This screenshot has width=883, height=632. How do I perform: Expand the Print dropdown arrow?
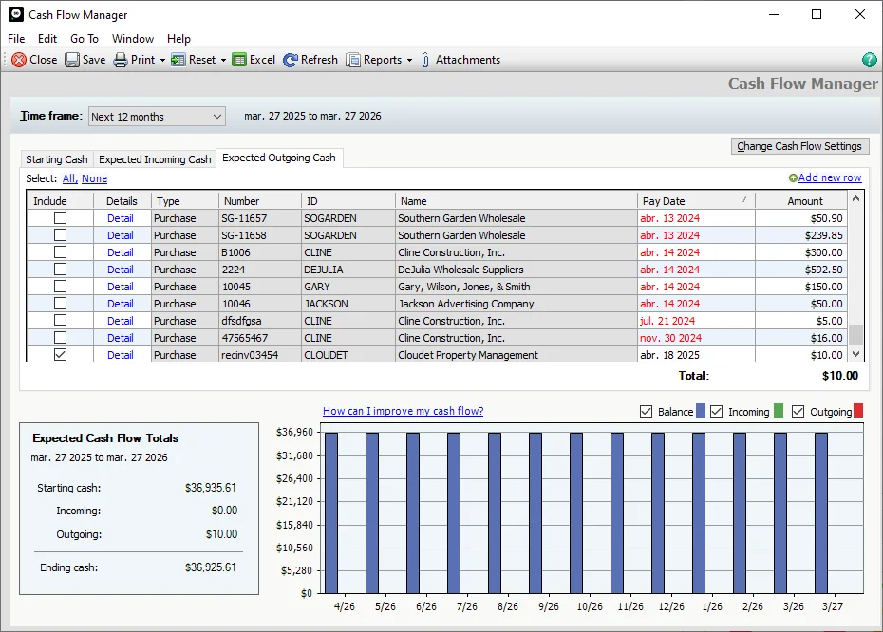coord(162,60)
